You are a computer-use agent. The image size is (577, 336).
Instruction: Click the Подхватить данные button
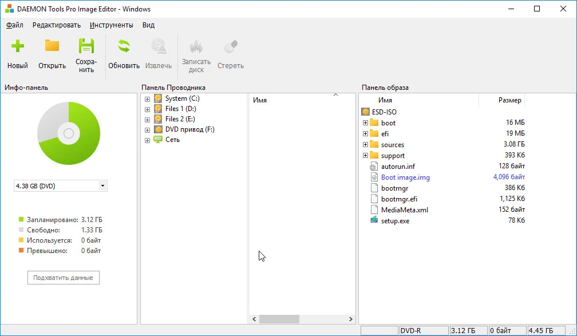(x=64, y=278)
